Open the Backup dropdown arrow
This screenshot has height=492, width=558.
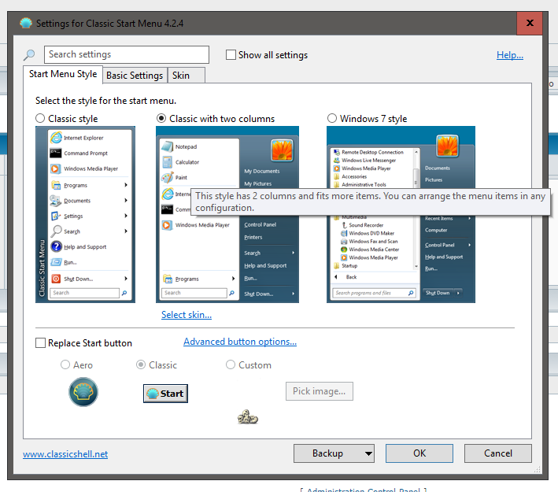click(368, 453)
